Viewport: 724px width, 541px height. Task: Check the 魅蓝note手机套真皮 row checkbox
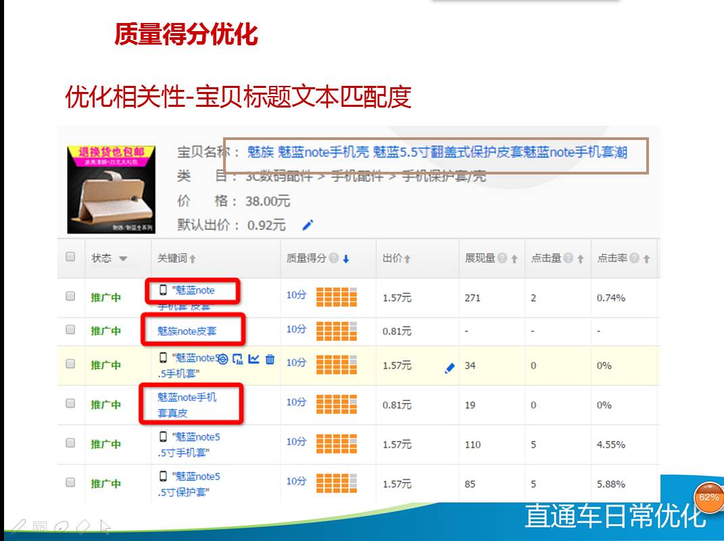[x=70, y=403]
